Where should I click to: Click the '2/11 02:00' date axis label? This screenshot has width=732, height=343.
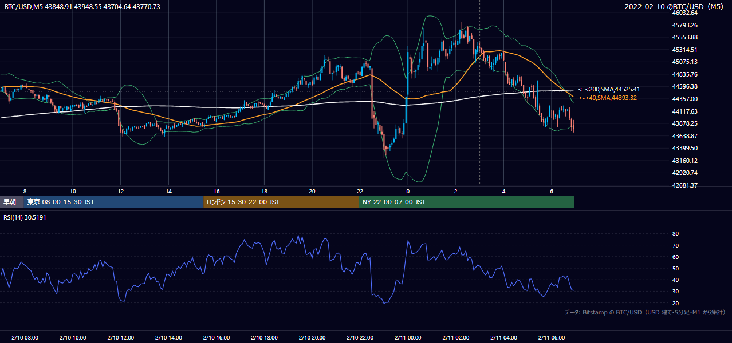click(456, 337)
